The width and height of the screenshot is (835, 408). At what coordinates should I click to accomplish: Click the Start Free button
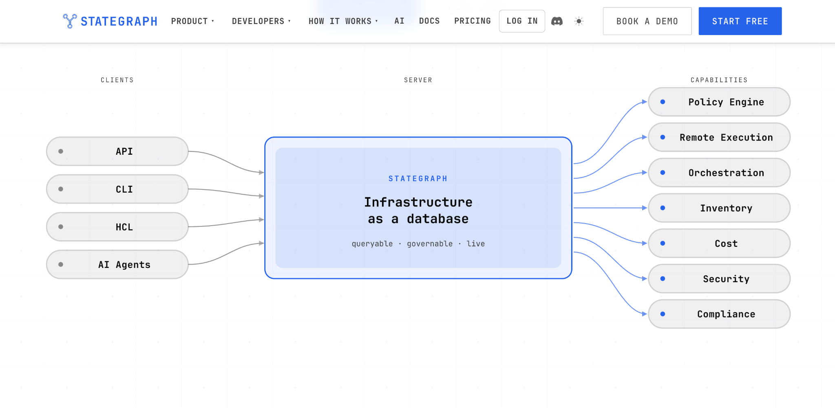click(x=740, y=21)
